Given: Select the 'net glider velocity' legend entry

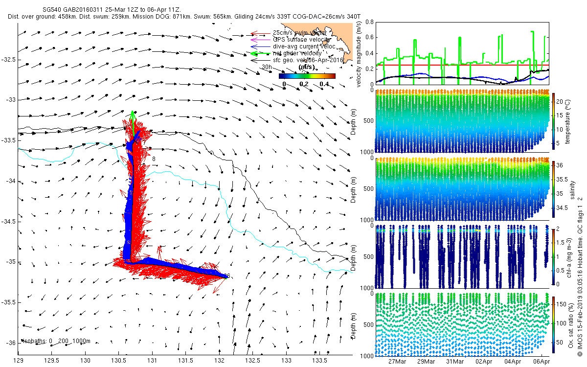Looking at the screenshot, I should click(x=297, y=53).
